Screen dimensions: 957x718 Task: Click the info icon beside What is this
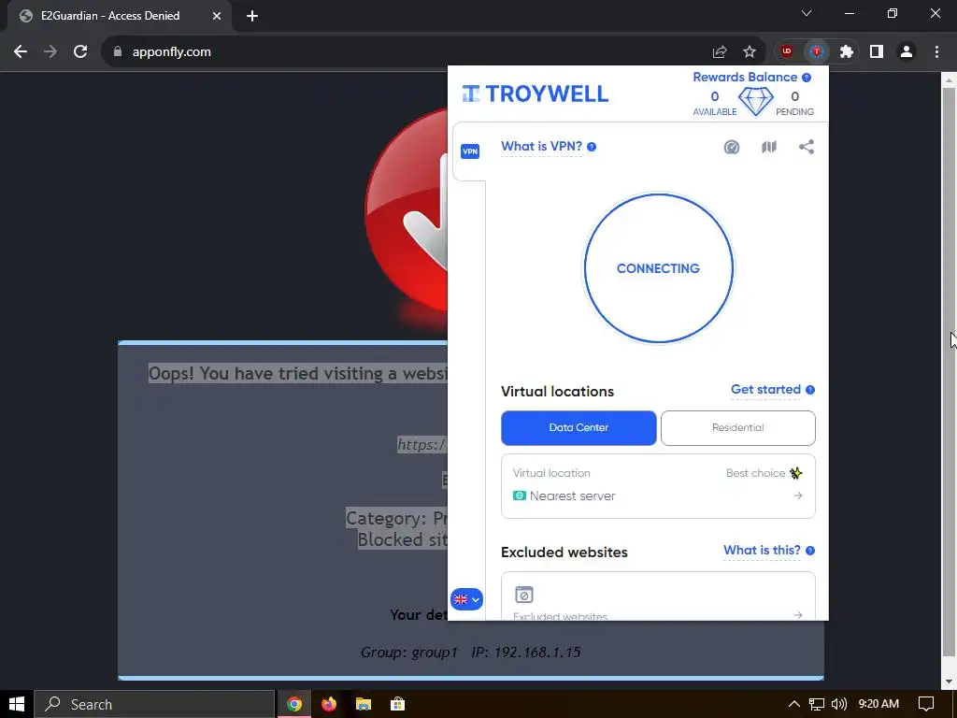tap(810, 551)
